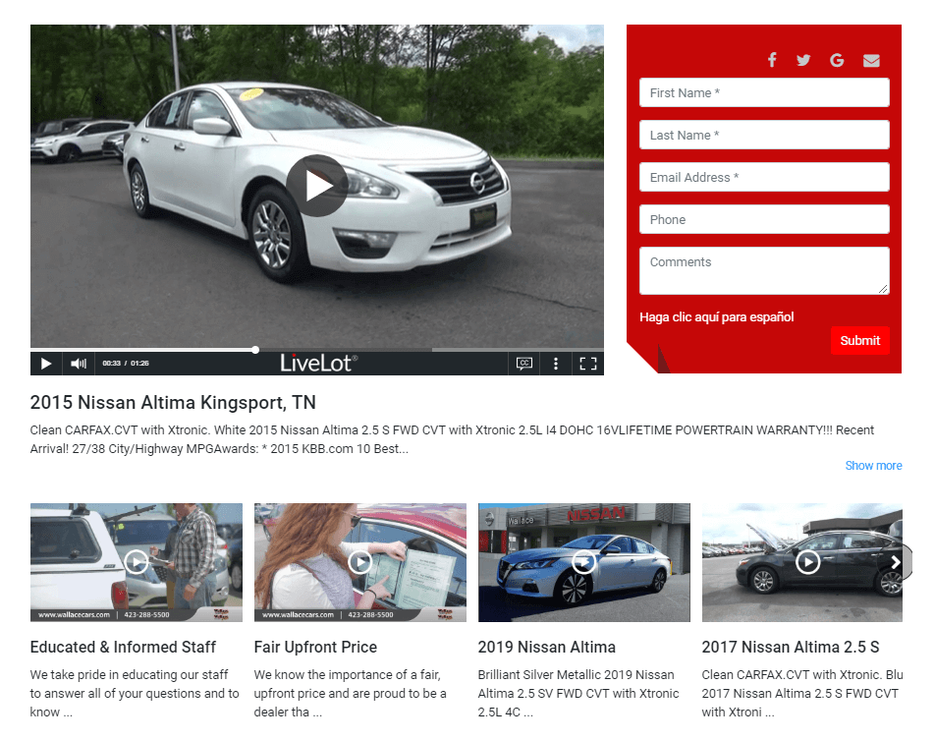
Task: Focus the Email Address field
Action: click(764, 177)
